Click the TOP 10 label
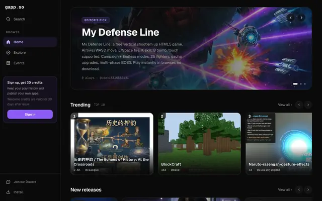This screenshot has width=322, height=201. (x=99, y=105)
